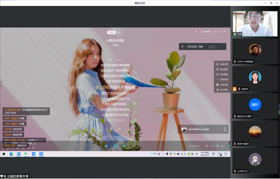The width and height of the screenshot is (280, 179).
Task: Pause the song with the pause button
Action: (115, 146)
